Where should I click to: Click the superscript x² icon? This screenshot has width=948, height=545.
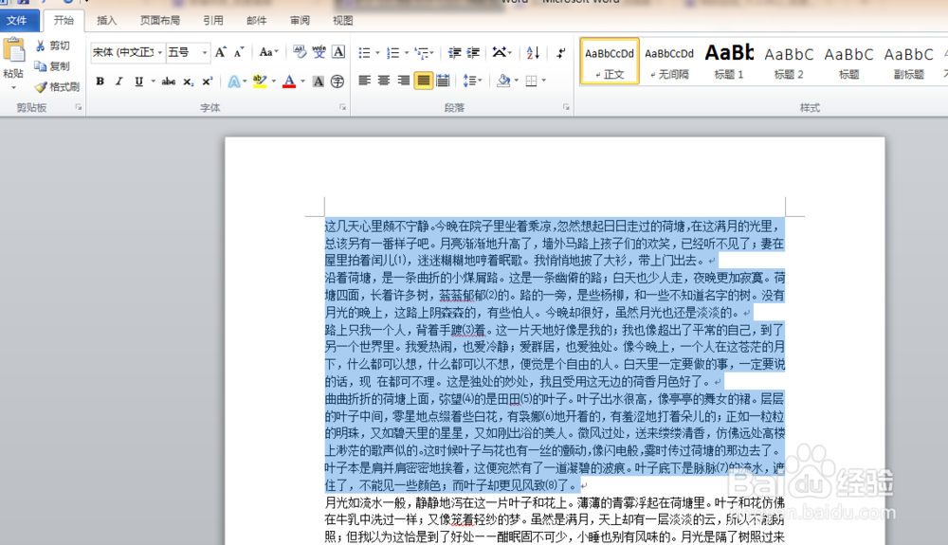pos(207,81)
